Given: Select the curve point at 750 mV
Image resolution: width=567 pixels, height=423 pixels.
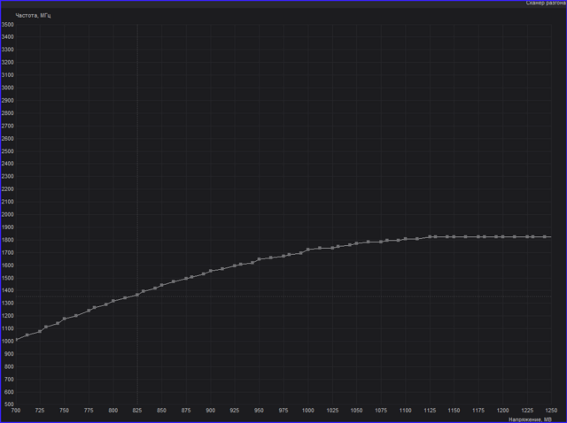Looking at the screenshot, I should click(65, 319).
